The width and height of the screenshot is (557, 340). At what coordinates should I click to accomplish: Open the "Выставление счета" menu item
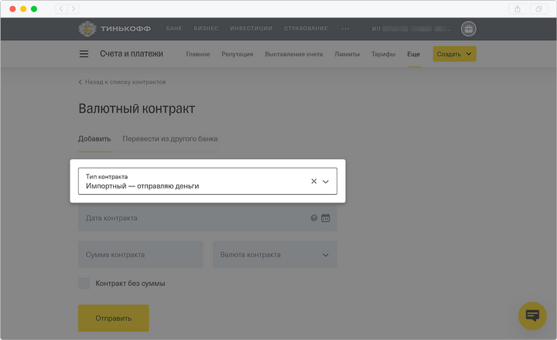pyautogui.click(x=293, y=54)
